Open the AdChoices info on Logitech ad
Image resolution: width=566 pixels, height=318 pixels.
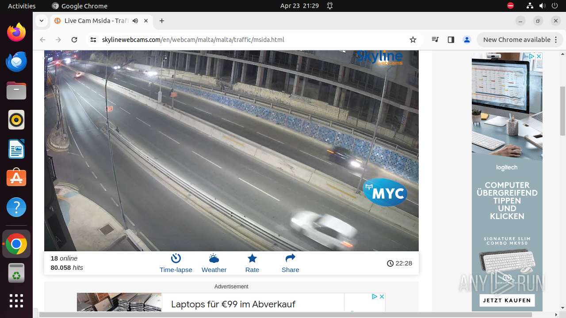[532, 56]
